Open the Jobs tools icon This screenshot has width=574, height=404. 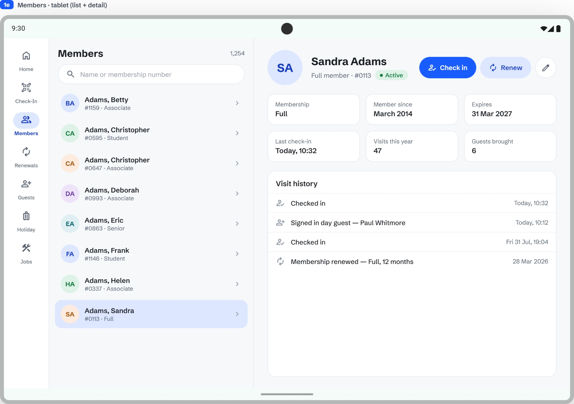[x=26, y=248]
